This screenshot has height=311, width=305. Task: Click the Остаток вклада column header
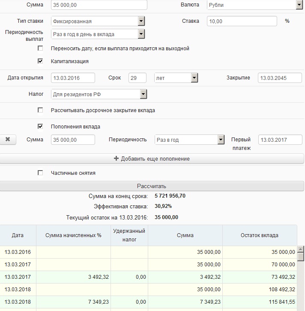[260, 235]
